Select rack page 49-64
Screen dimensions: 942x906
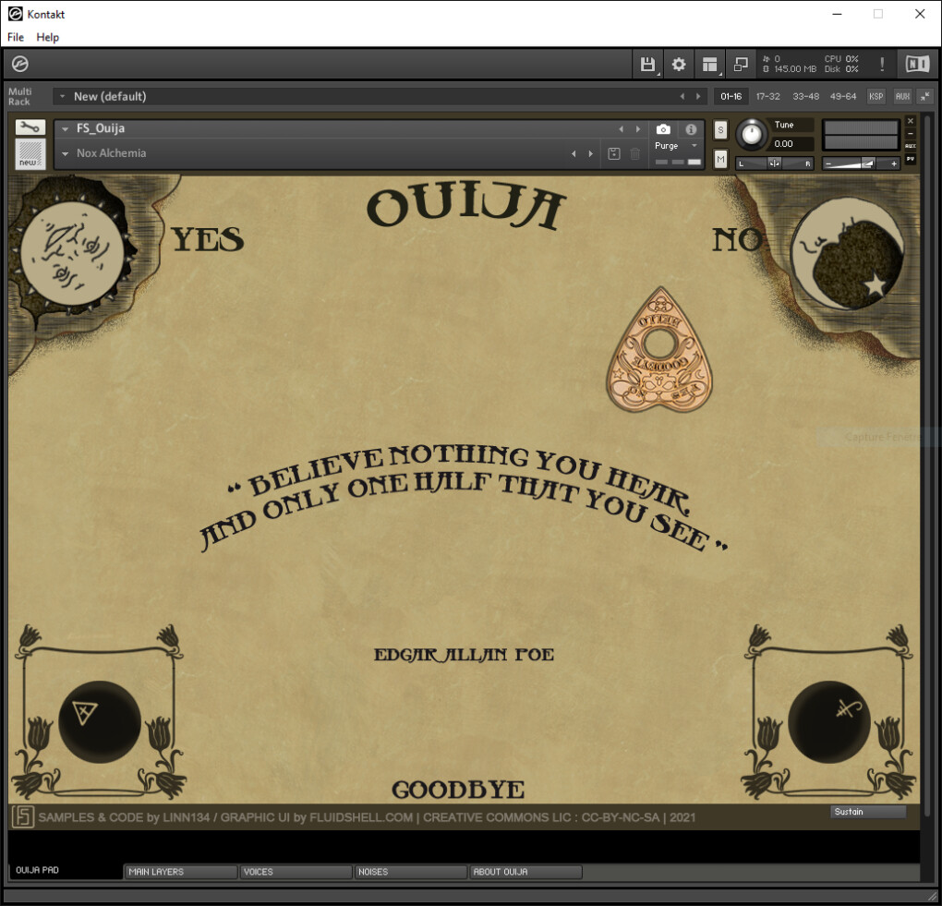[843, 96]
